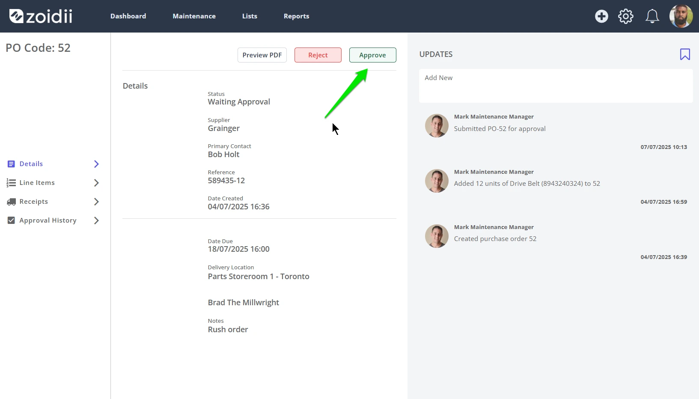Screen dimensions: 699x399
Task: Go to the Line Items section
Action: (37, 183)
